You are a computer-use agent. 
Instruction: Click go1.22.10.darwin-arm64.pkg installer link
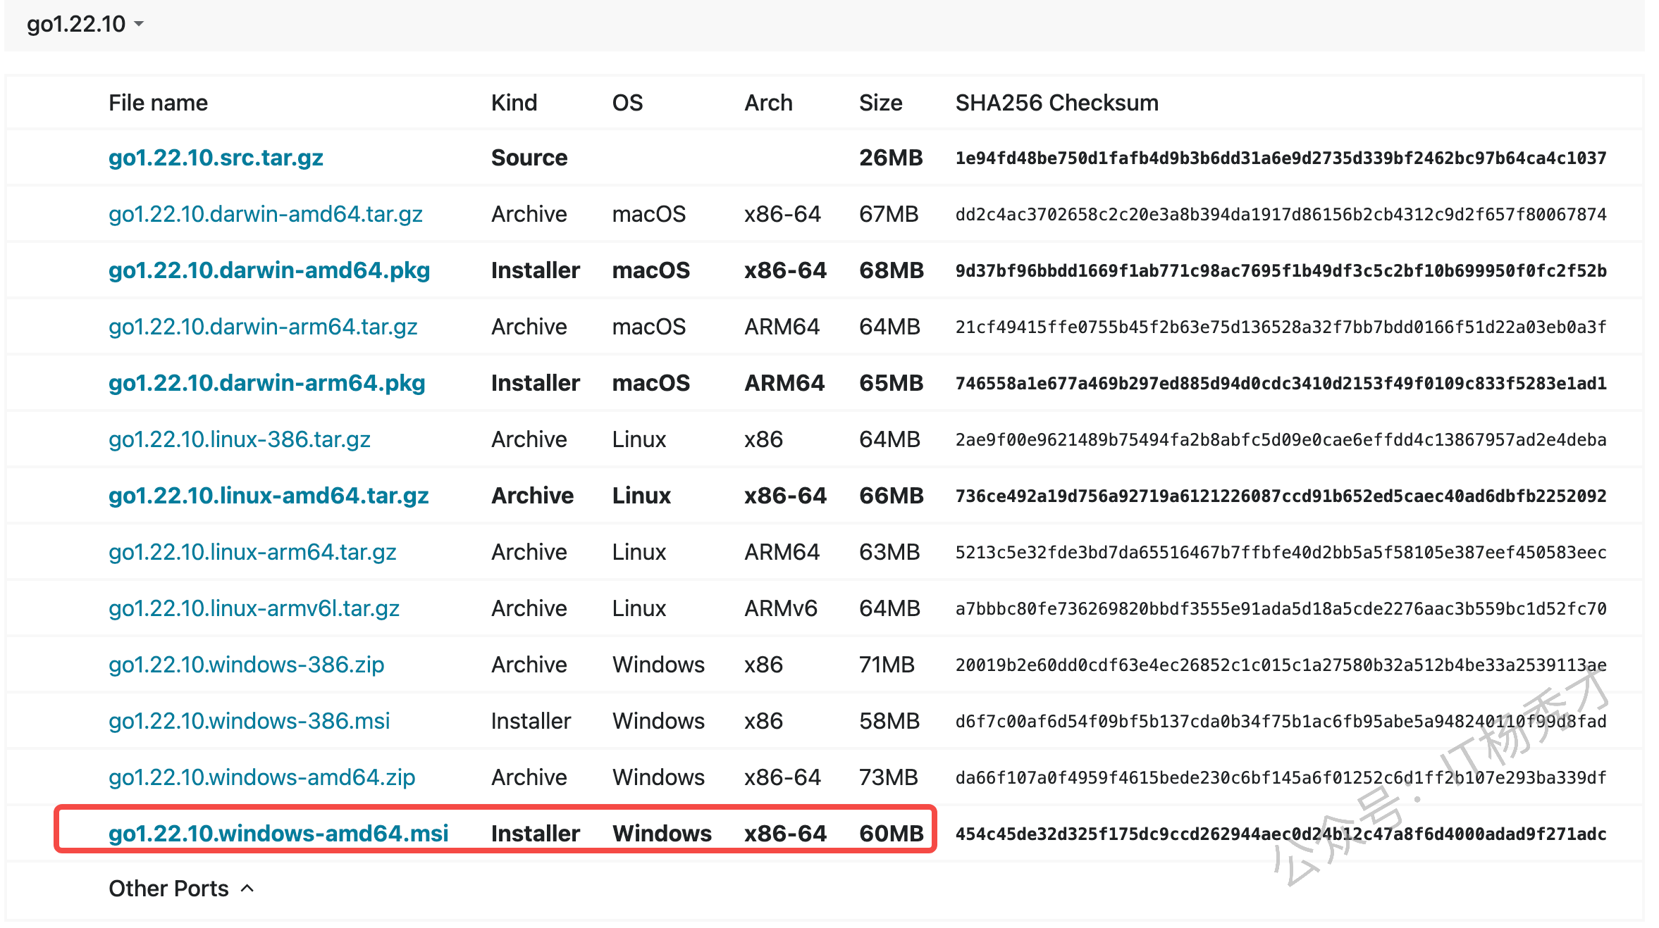[266, 383]
